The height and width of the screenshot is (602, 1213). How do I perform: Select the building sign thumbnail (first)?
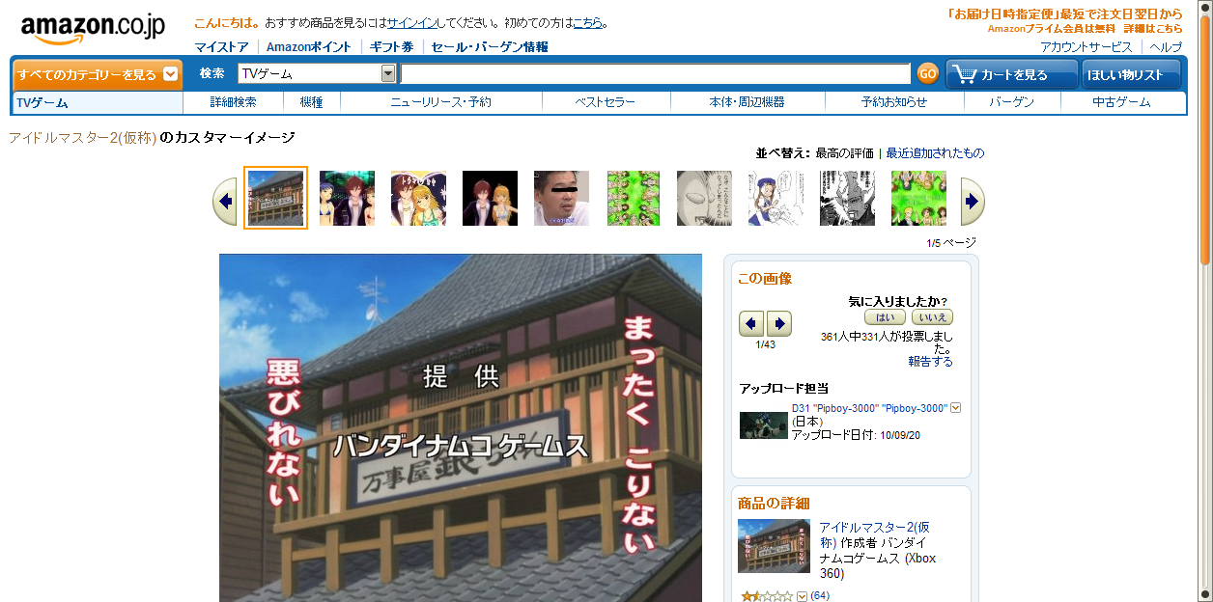click(276, 198)
